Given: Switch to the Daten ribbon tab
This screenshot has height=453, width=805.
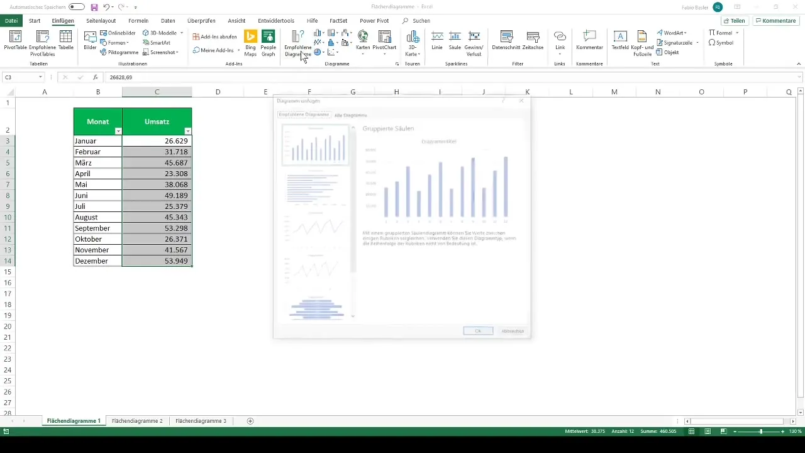Looking at the screenshot, I should 168,21.
